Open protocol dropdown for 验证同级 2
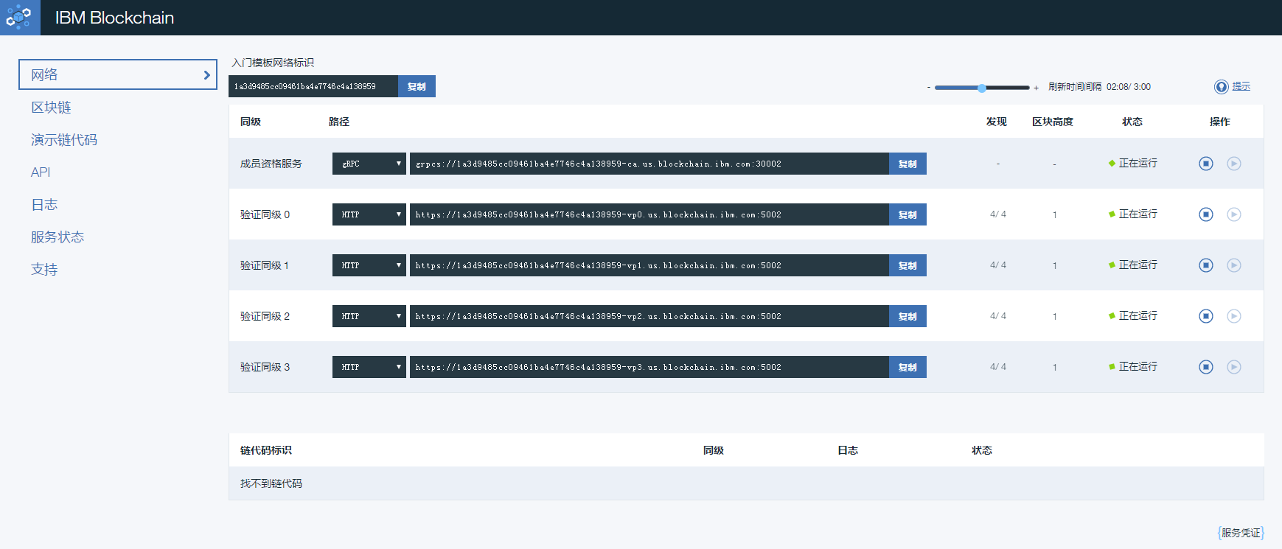Screen dimensions: 1282x549 pos(369,316)
